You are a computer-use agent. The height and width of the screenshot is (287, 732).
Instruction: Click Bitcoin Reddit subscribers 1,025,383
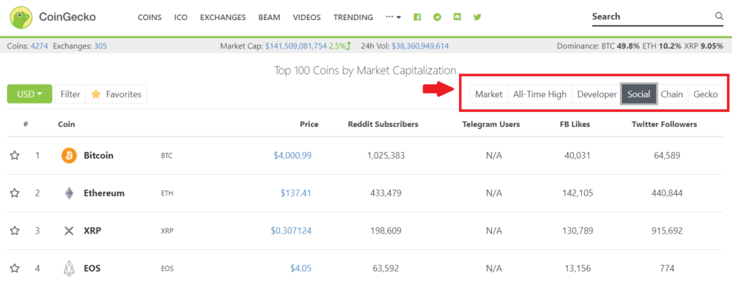386,156
